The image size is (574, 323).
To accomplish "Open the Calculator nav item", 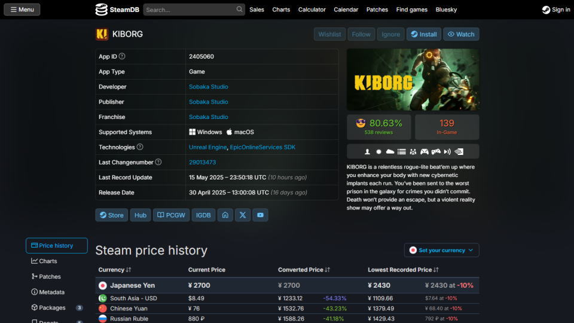I will click(x=312, y=10).
